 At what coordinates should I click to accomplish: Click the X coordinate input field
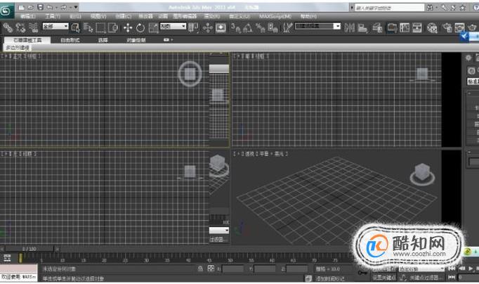click(x=232, y=269)
